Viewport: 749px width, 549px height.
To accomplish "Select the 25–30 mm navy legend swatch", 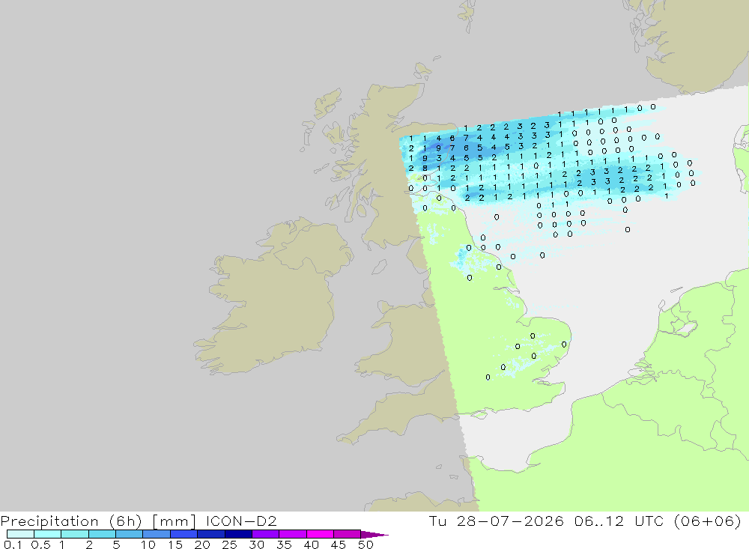I will click(238, 534).
